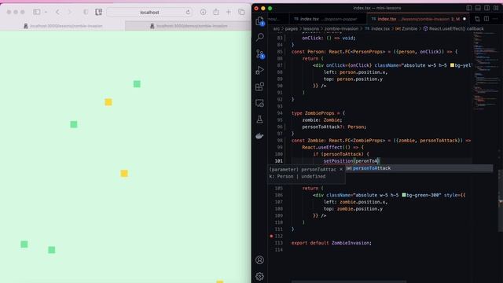
Task: Click Safari extension icon beside address bar
Action: pyautogui.click(x=98, y=13)
